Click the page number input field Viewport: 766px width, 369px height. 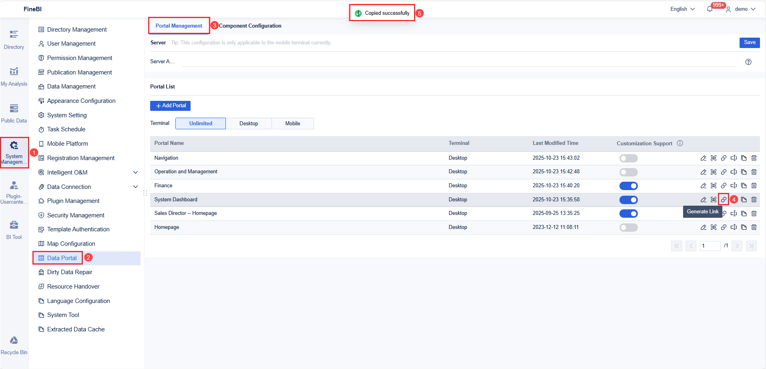point(710,246)
